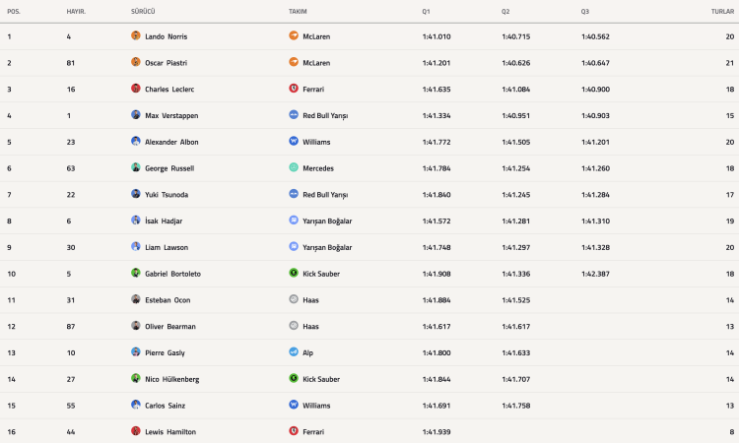Click Ferrari logo in Leclerc's row

click(x=294, y=88)
